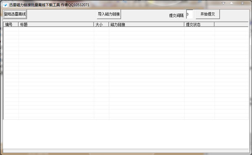Screen dimensions: 252x155
Task: Start submitting with the 开始提交 button
Action: click(207, 14)
